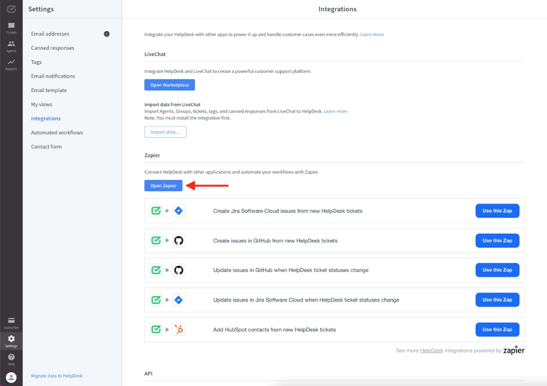Viewport: 547px width, 386px height.
Task: Click GitHub icon in Create issues in GitHub row
Action: pos(179,241)
